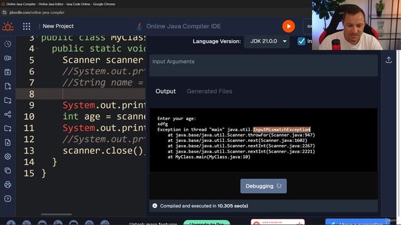The width and height of the screenshot is (401, 225).
Task: Click the New Project title
Action: coord(58,26)
